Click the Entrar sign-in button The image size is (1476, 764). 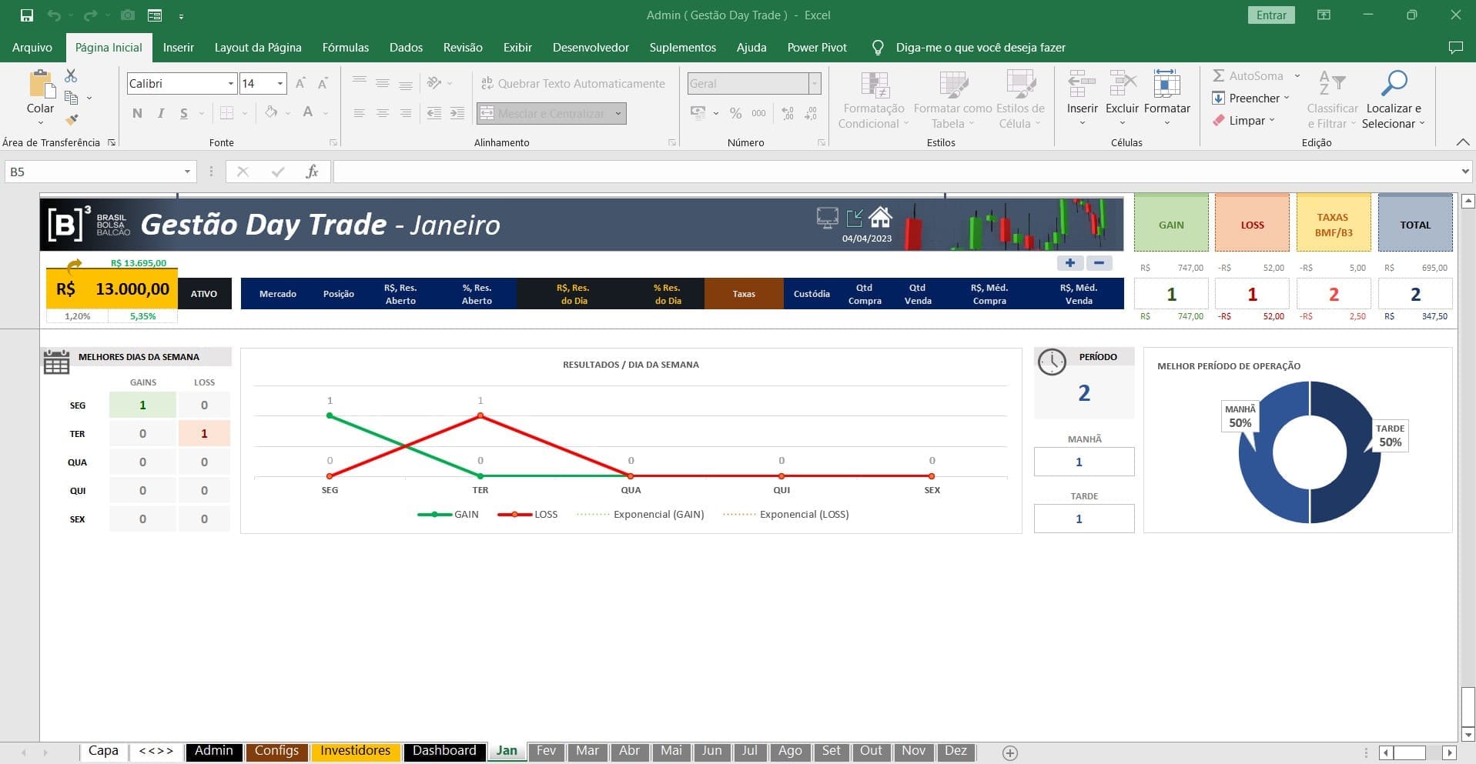pyautogui.click(x=1271, y=15)
